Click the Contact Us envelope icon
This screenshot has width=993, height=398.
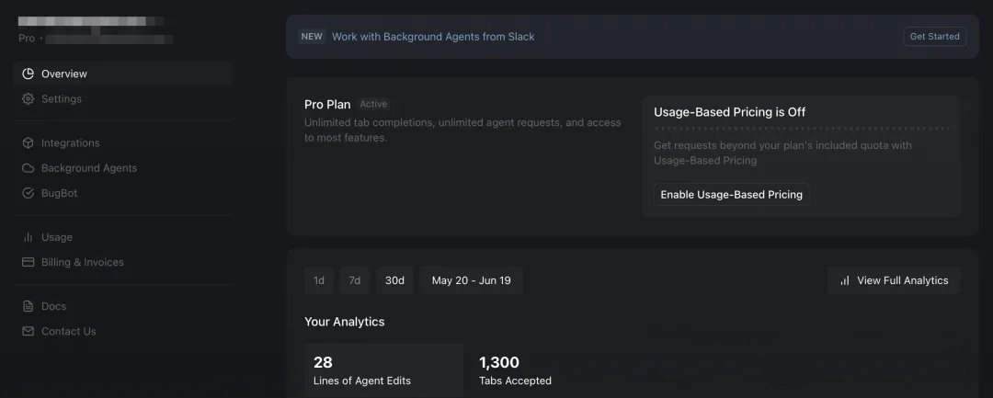click(x=28, y=331)
